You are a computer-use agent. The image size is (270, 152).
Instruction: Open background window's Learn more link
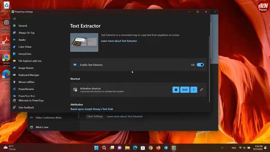tap(125, 117)
